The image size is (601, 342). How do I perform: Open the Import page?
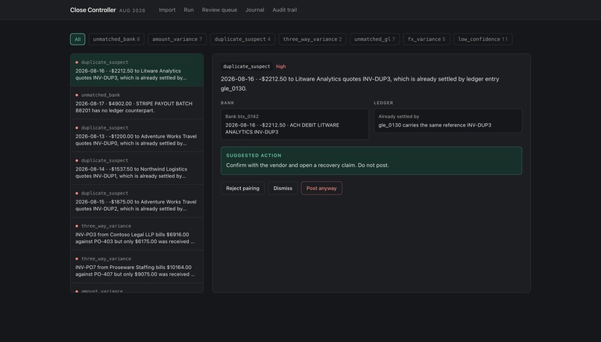(167, 10)
